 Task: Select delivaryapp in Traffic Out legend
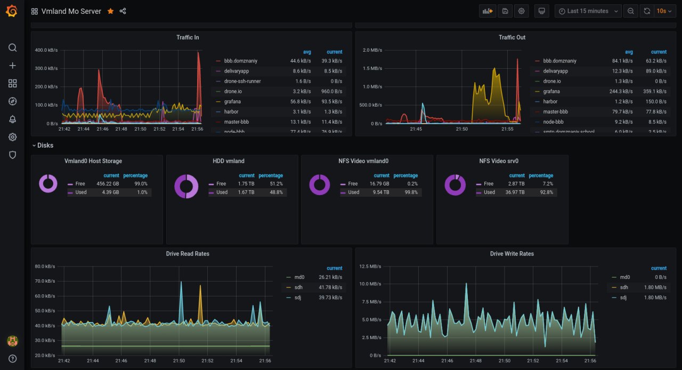[555, 71]
